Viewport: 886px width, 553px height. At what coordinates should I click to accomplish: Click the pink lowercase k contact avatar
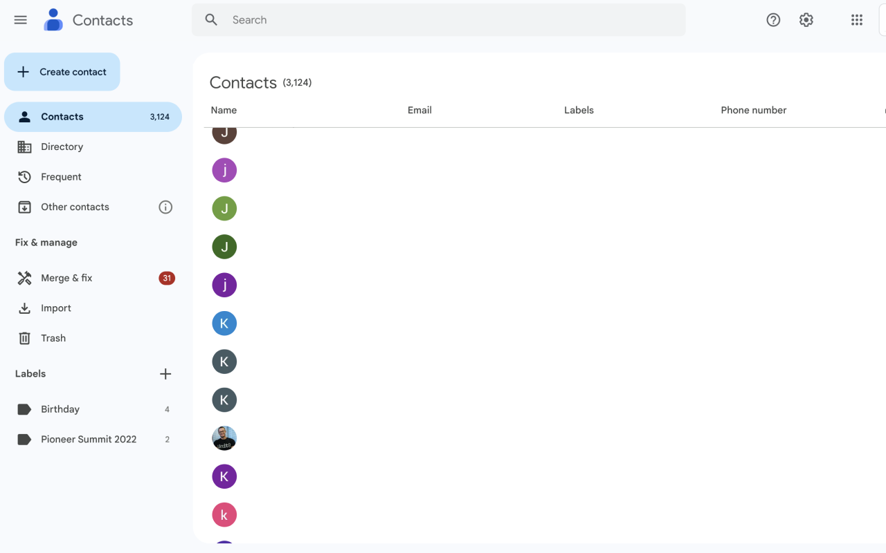224,515
